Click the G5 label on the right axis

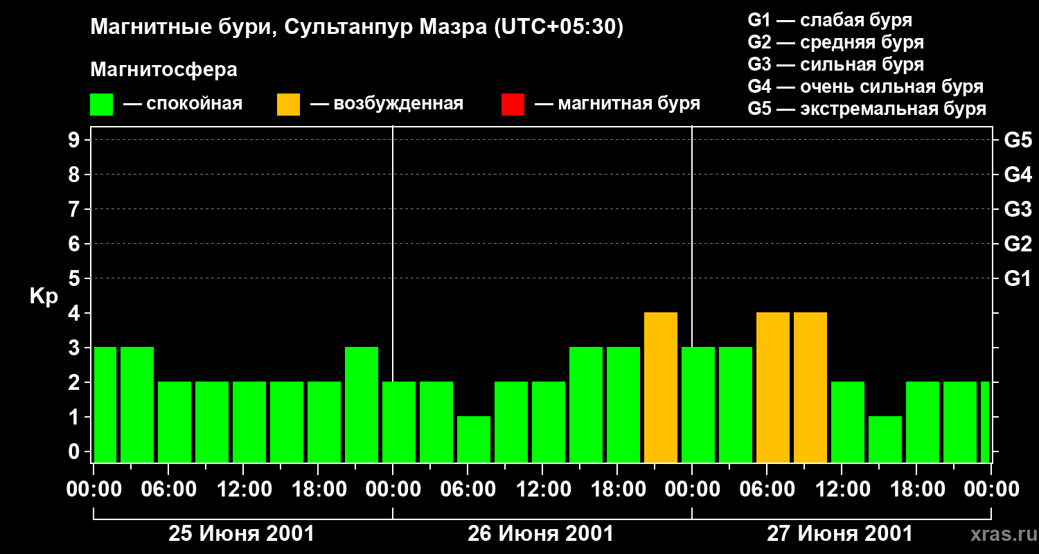coord(1018,140)
